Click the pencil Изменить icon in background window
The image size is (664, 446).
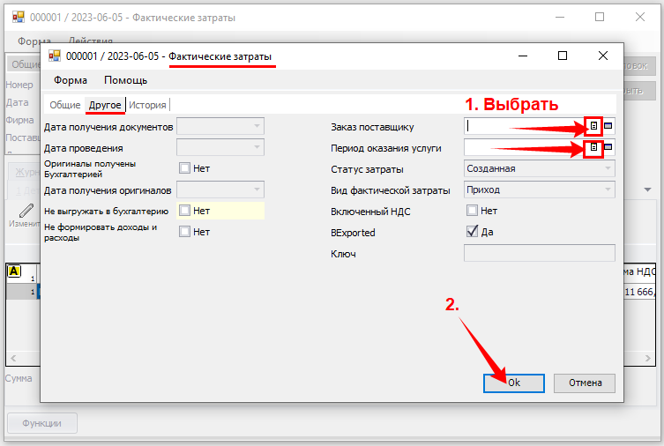[26, 210]
